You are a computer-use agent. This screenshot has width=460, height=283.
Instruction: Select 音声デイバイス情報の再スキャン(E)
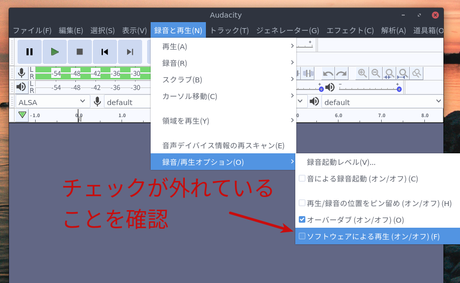pos(223,145)
